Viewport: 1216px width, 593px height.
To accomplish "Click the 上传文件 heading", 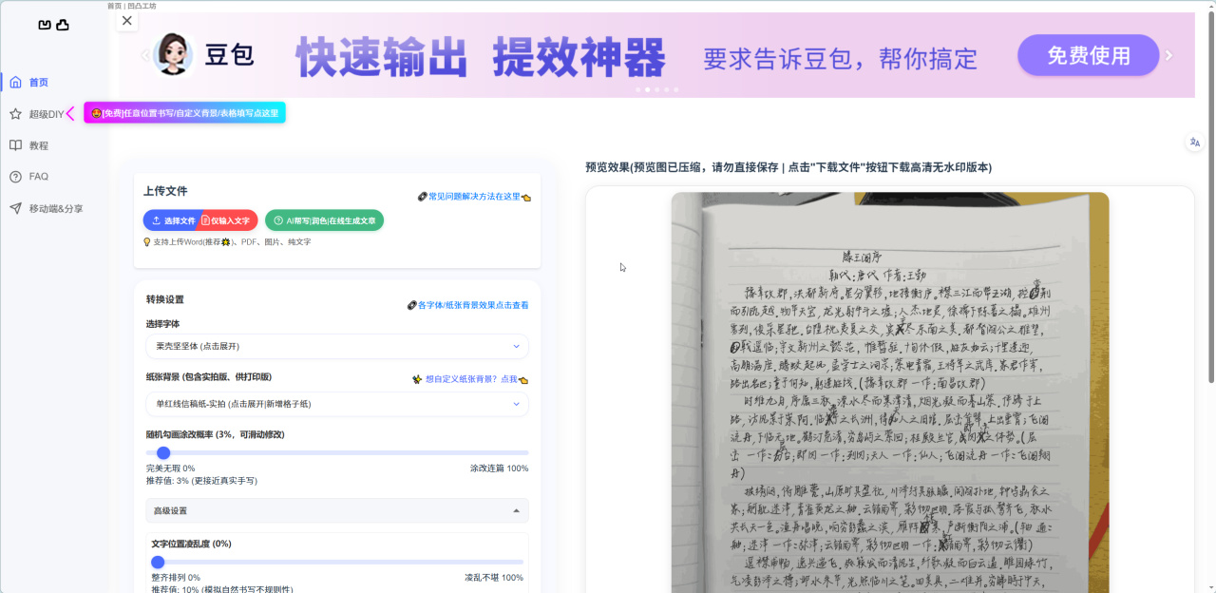I will click(x=165, y=191).
